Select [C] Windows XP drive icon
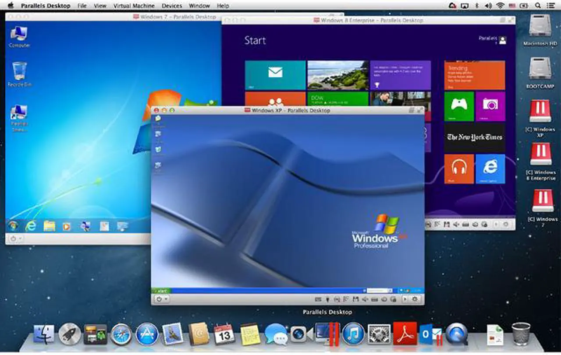The image size is (561, 355). pyautogui.click(x=540, y=118)
